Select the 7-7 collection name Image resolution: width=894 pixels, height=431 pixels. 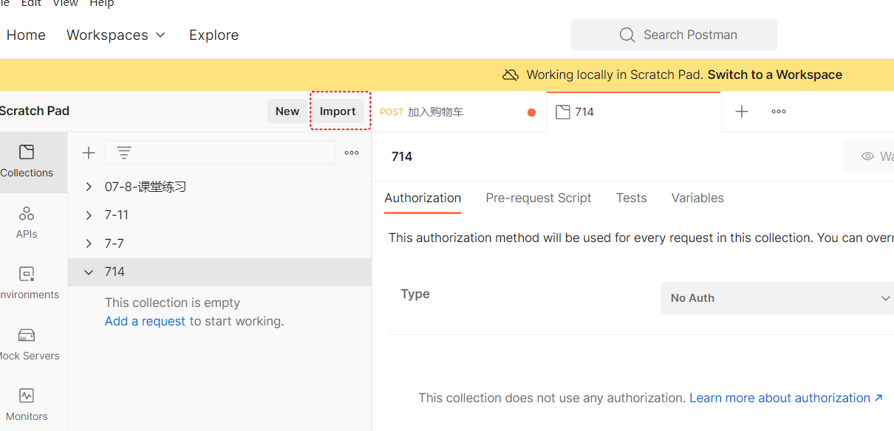point(115,244)
